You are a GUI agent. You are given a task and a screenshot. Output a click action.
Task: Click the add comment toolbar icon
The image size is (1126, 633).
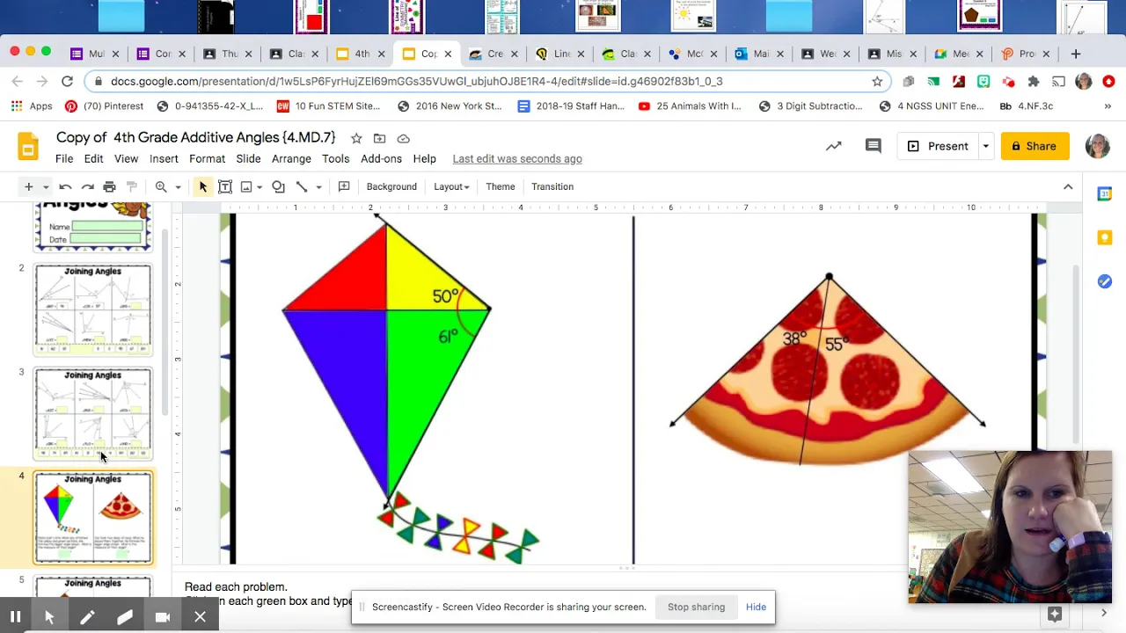coord(344,186)
